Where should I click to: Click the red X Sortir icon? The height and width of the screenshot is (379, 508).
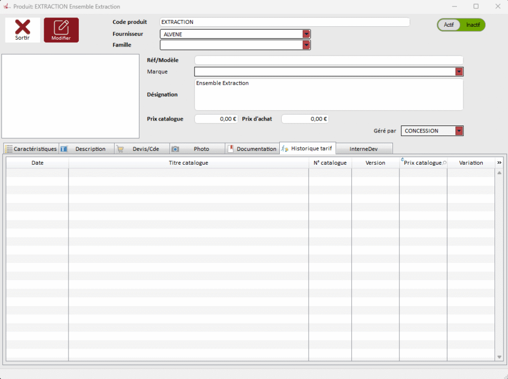(22, 27)
